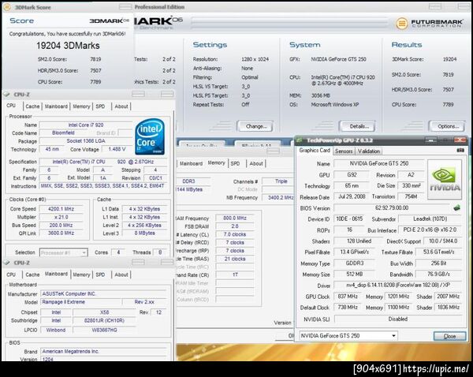Click the Code Name Bloomfield value
Viewport: 473px width, 377px height.
(63, 133)
